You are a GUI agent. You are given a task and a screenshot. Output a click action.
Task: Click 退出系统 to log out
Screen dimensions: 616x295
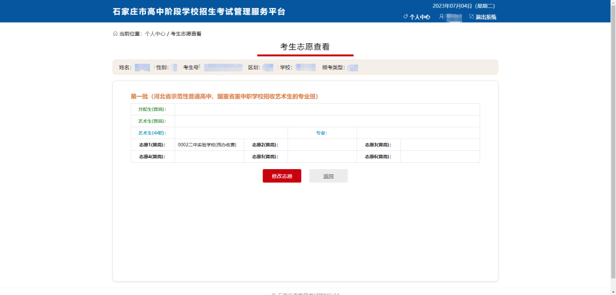486,17
